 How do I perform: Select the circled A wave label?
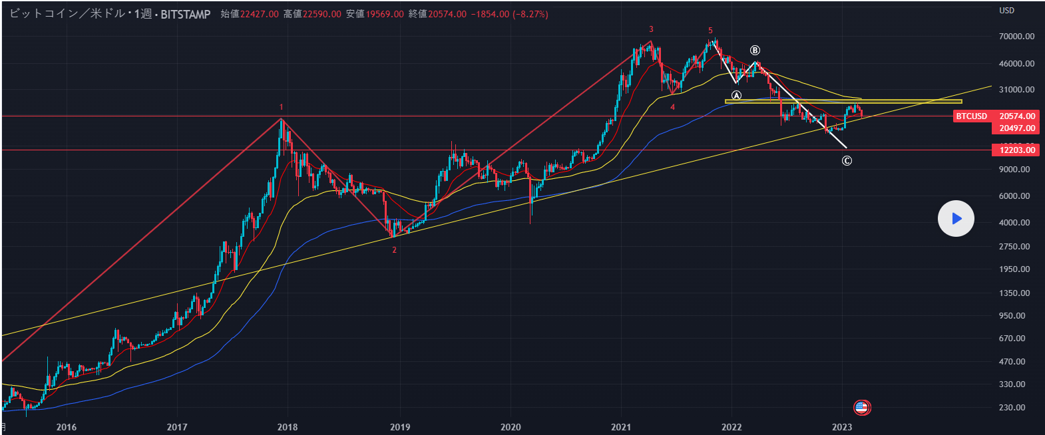[x=736, y=96]
